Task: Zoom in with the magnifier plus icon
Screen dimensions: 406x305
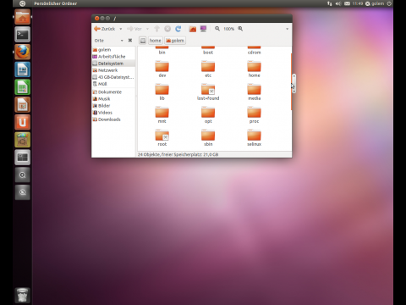Action: [240, 29]
